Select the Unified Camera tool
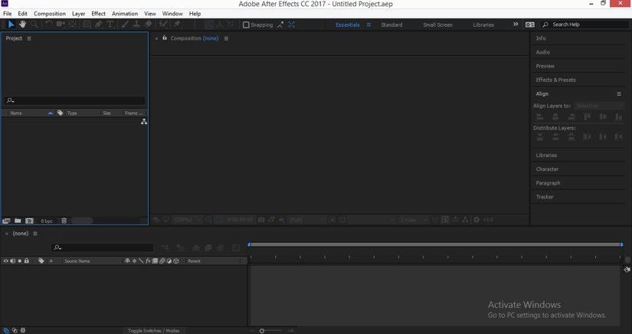Viewport: 632px width, 334px height. click(61, 25)
